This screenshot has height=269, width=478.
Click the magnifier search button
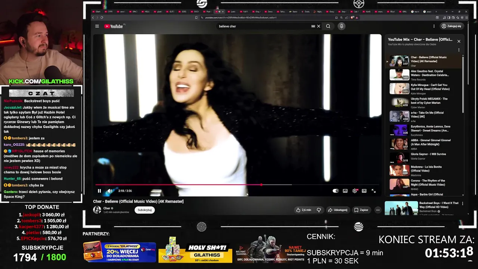tap(328, 26)
